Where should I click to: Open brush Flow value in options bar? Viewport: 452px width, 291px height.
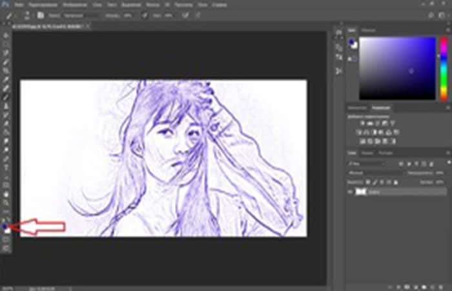(169, 16)
